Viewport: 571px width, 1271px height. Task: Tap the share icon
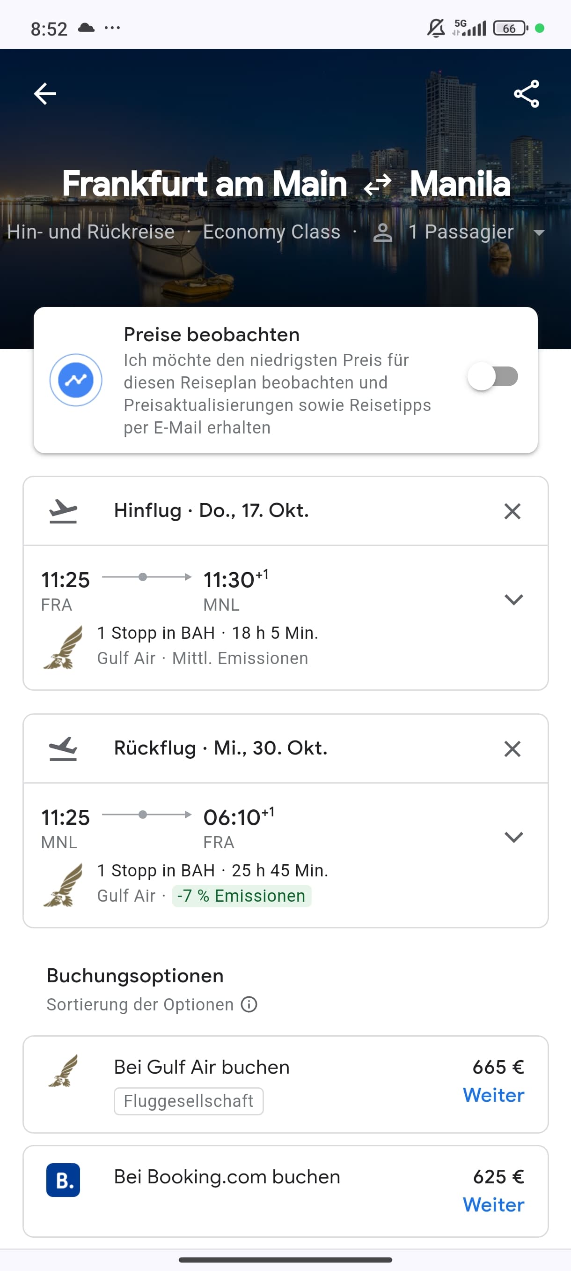pos(526,94)
